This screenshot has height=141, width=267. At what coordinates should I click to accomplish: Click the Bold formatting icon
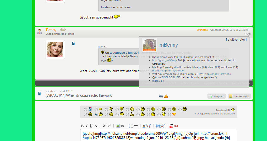(x=82, y=126)
